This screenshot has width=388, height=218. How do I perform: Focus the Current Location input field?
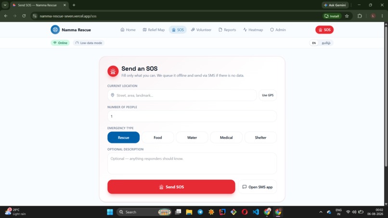182,95
